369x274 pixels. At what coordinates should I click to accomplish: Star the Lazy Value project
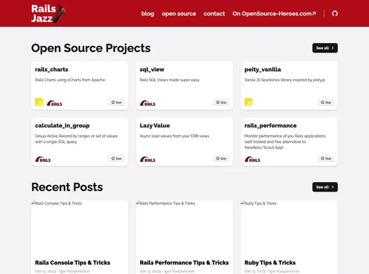[x=221, y=158]
